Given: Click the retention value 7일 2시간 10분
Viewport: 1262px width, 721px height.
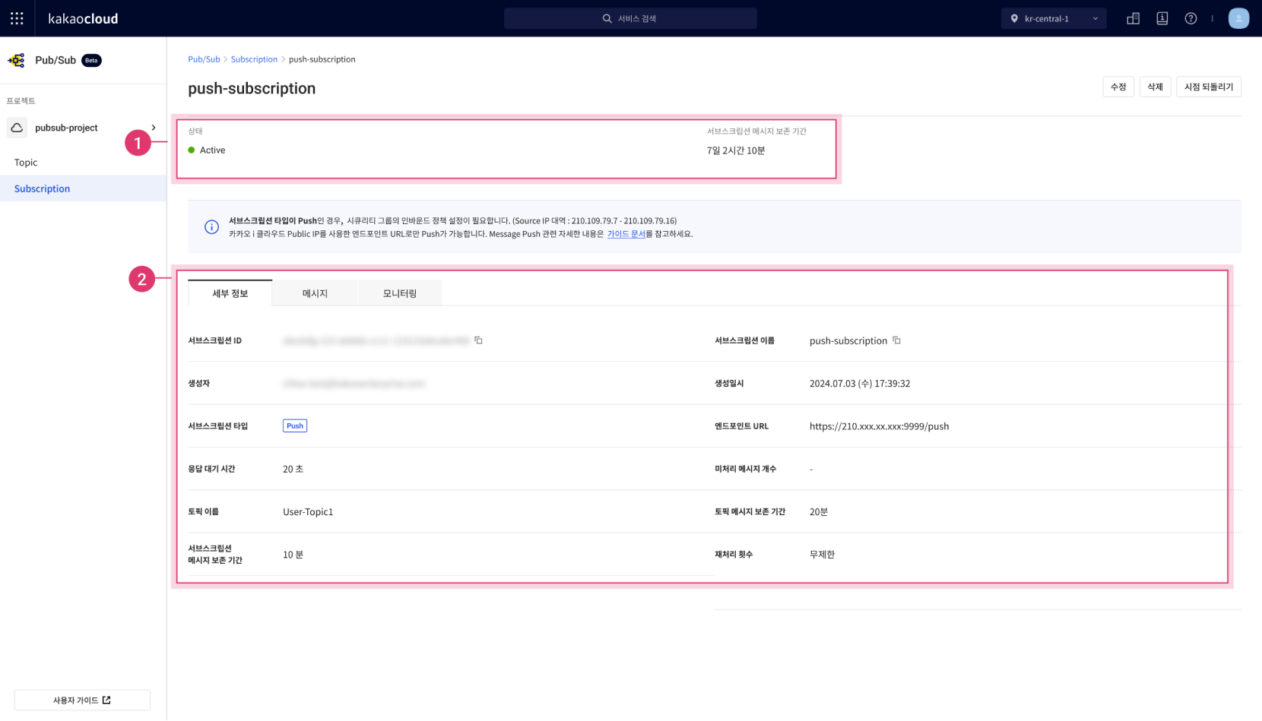Looking at the screenshot, I should click(736, 150).
